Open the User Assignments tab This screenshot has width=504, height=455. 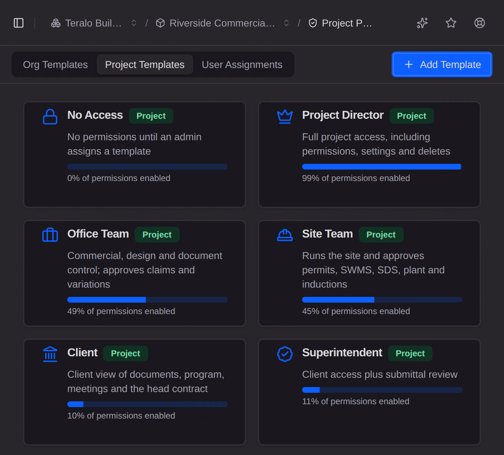[242, 65]
